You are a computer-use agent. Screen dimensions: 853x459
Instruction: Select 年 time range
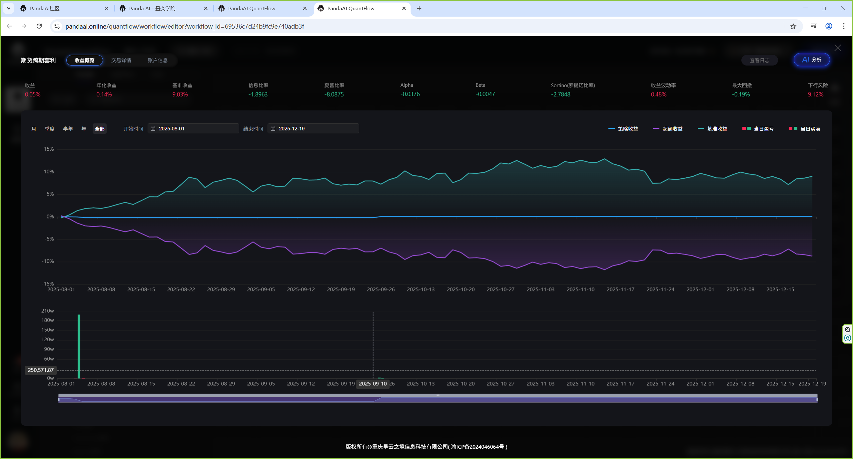coord(84,129)
